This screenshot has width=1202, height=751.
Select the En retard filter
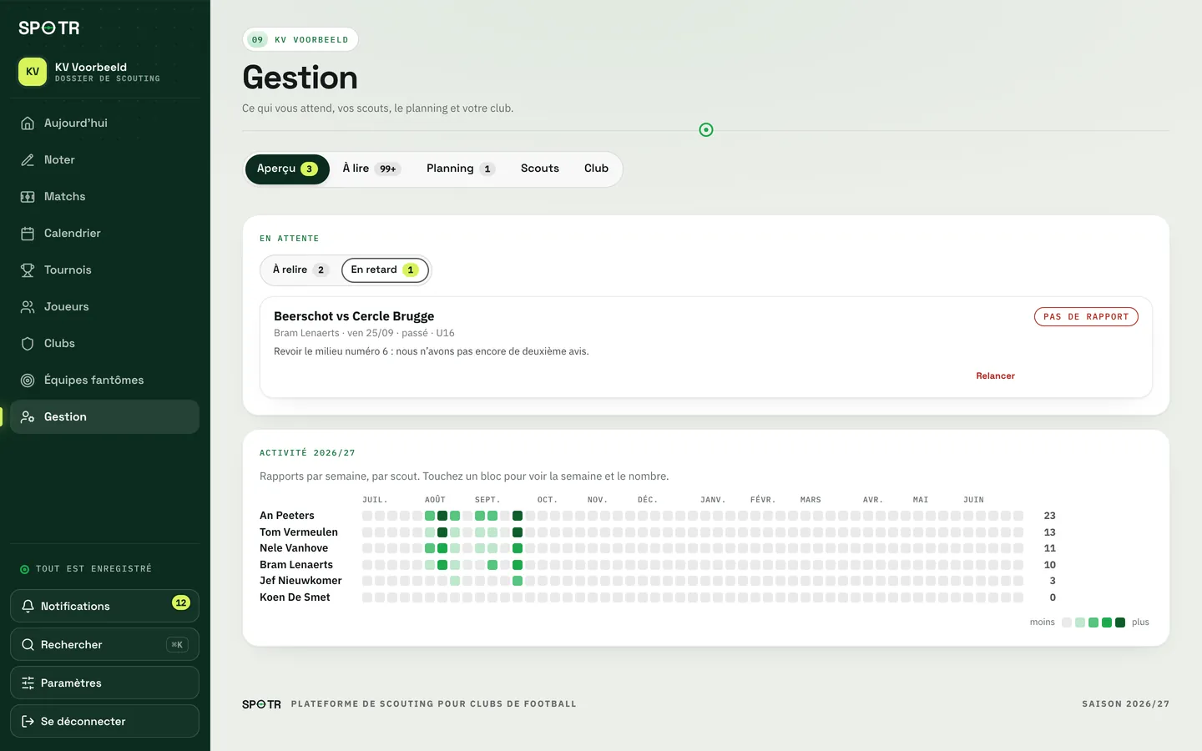point(385,270)
